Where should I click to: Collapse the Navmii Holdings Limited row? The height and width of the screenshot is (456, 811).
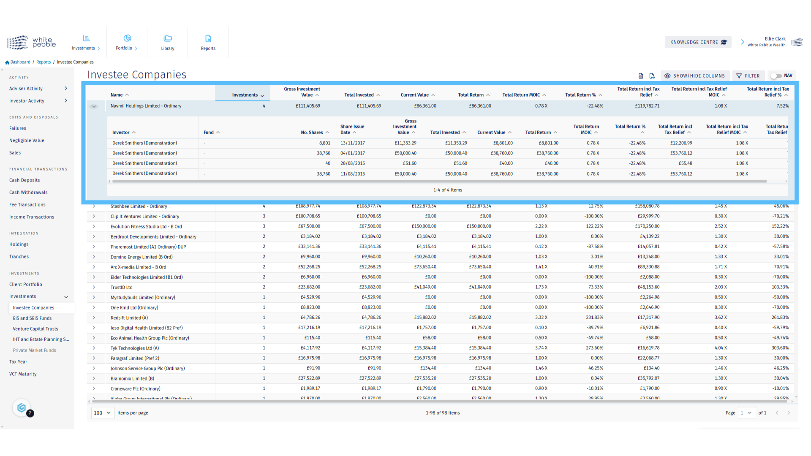coord(94,106)
